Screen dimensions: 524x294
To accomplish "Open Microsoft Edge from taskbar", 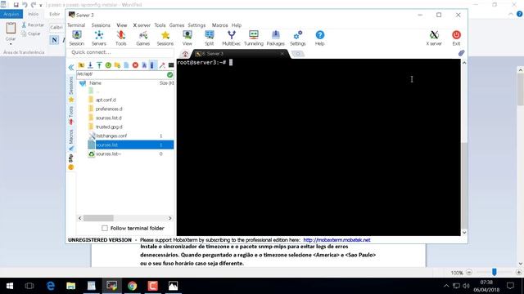I will (x=51, y=286).
